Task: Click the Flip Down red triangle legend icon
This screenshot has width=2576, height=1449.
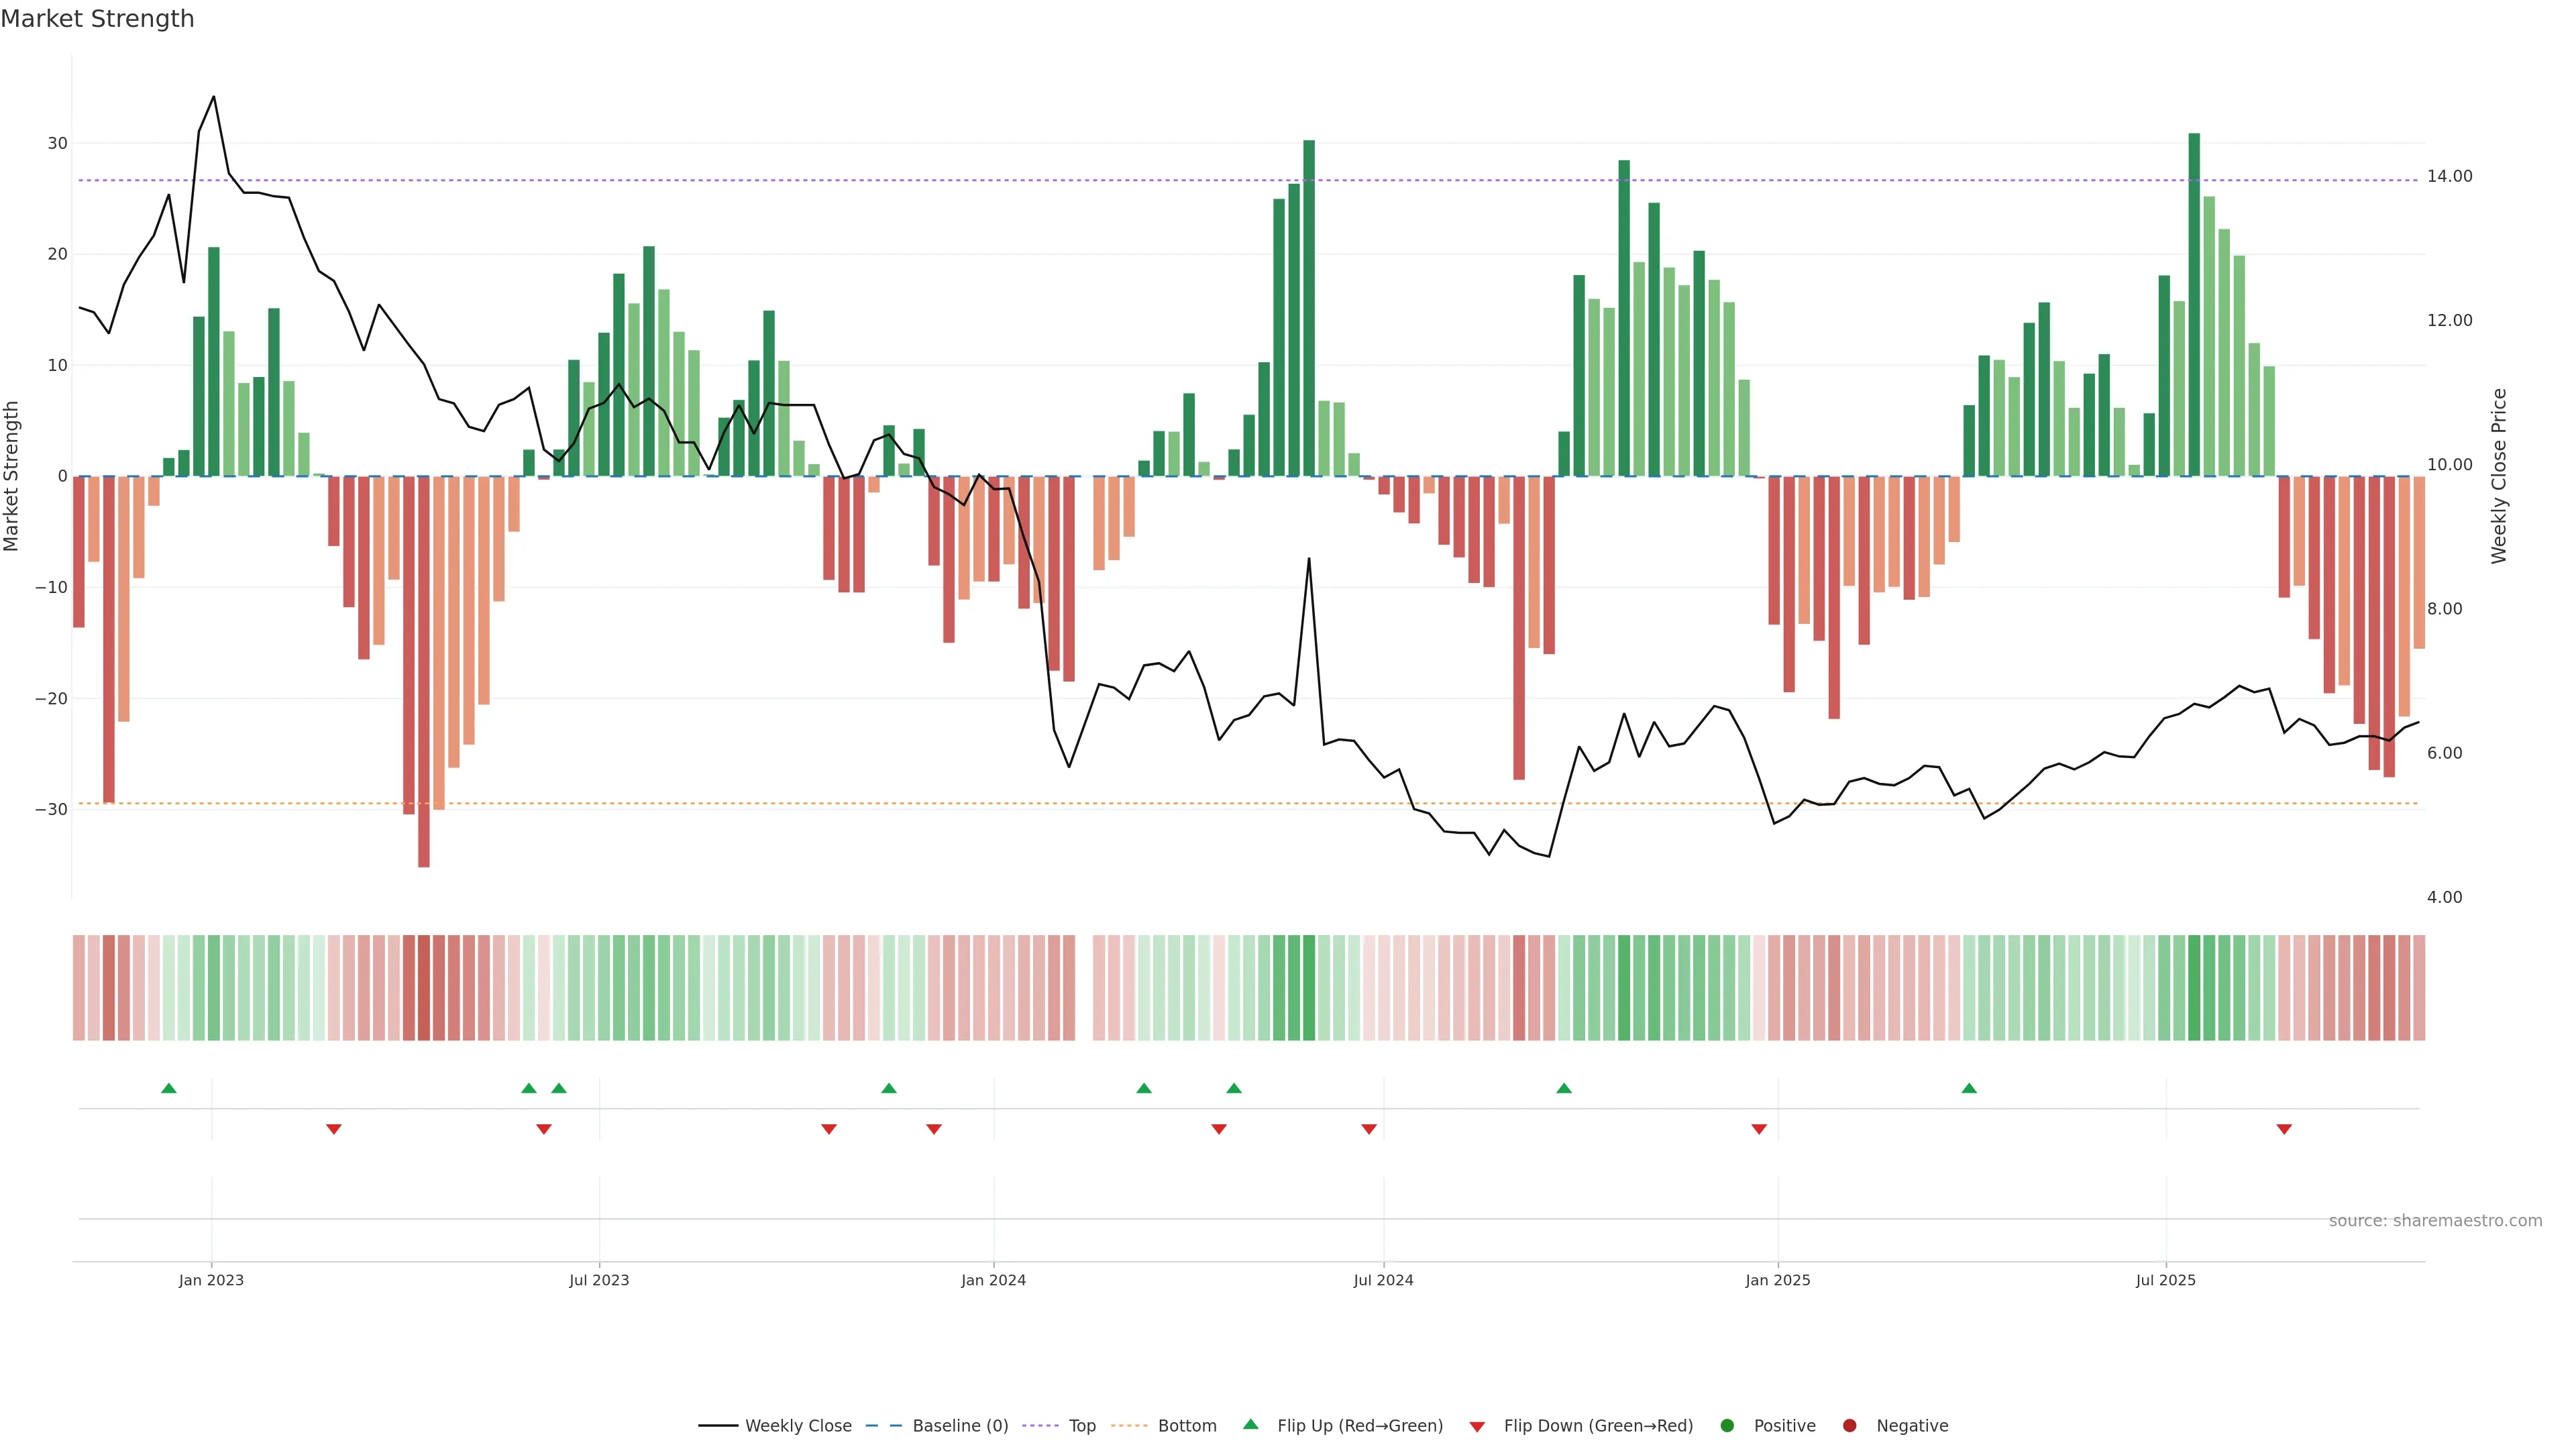Action: 1476,1426
